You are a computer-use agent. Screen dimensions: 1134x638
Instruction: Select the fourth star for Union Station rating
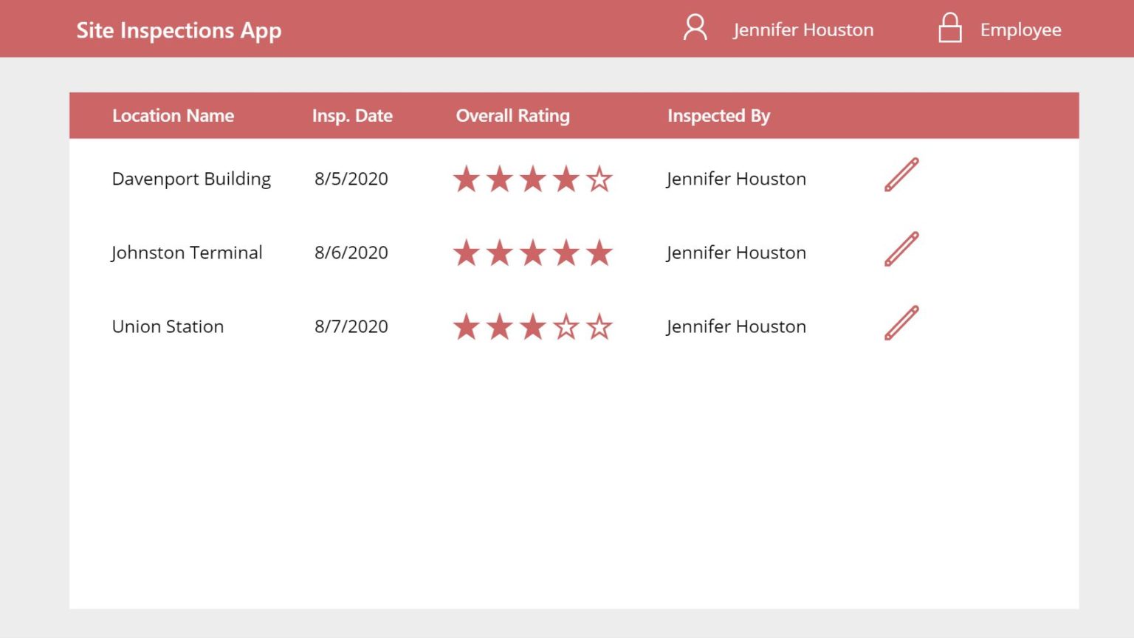(566, 326)
